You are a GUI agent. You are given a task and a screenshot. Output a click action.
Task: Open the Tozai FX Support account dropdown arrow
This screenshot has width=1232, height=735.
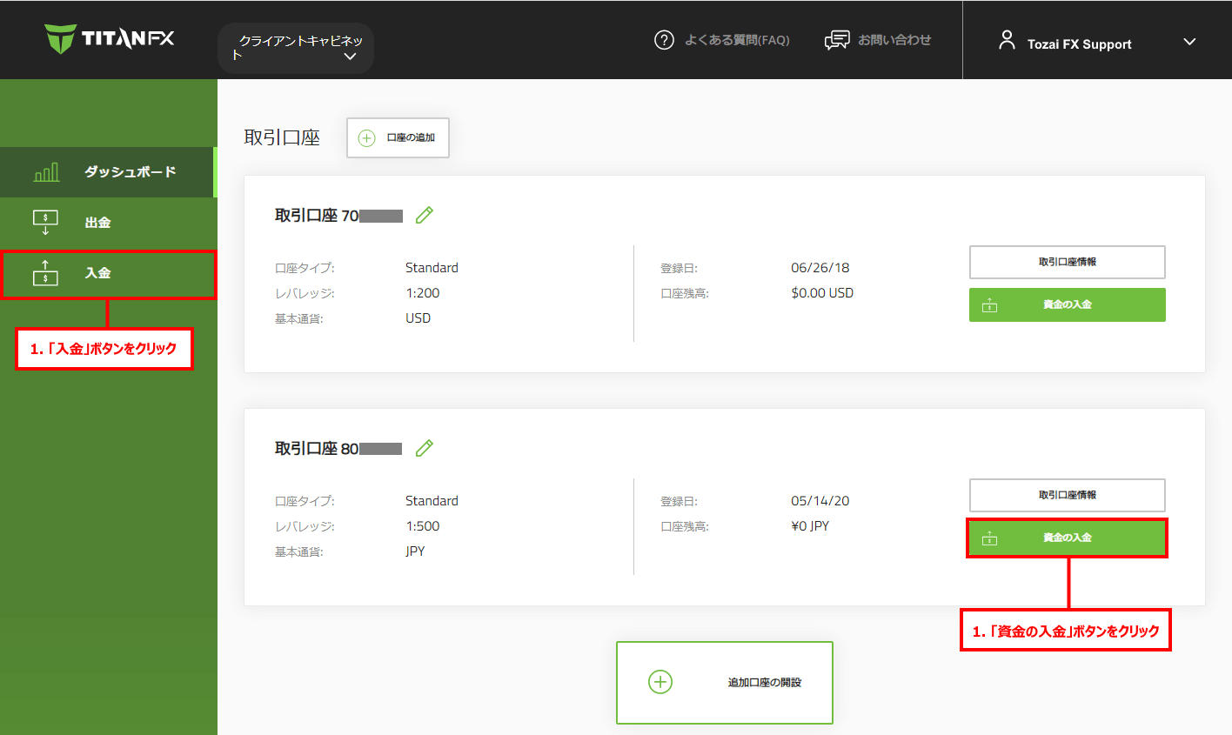(x=1188, y=40)
